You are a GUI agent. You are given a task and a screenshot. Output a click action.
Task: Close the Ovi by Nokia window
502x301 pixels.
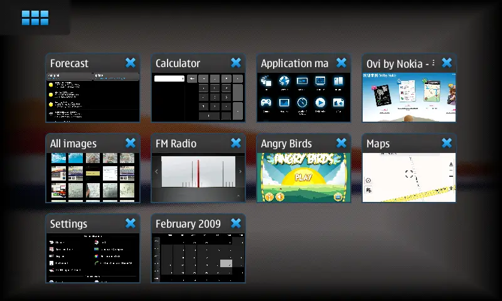pyautogui.click(x=447, y=63)
